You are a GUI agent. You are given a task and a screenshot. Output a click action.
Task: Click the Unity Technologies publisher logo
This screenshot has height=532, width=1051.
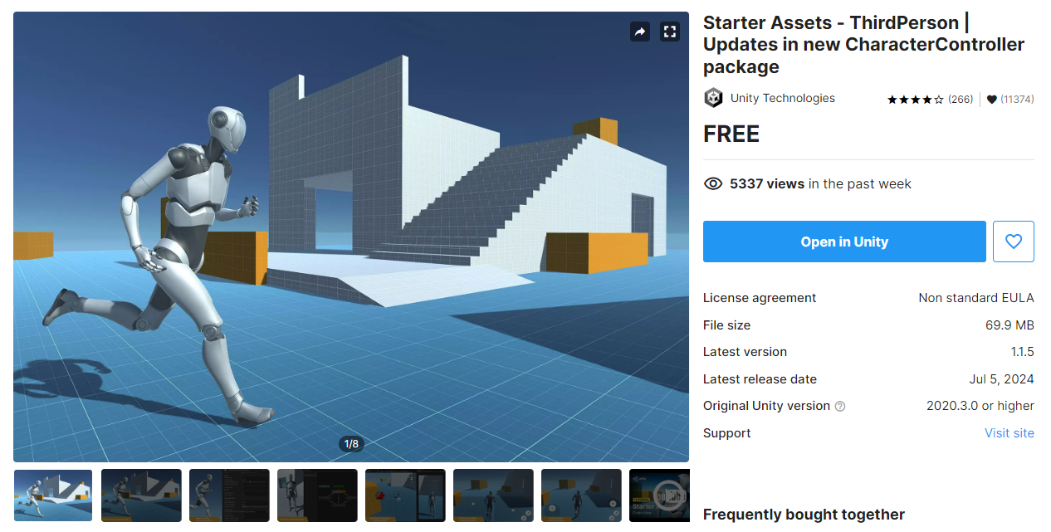[x=713, y=98]
